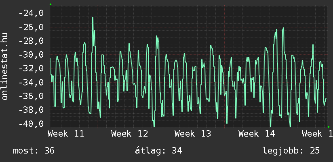Click the -24,0 y-axis label
The height and width of the screenshot is (162, 333).
click(31, 14)
